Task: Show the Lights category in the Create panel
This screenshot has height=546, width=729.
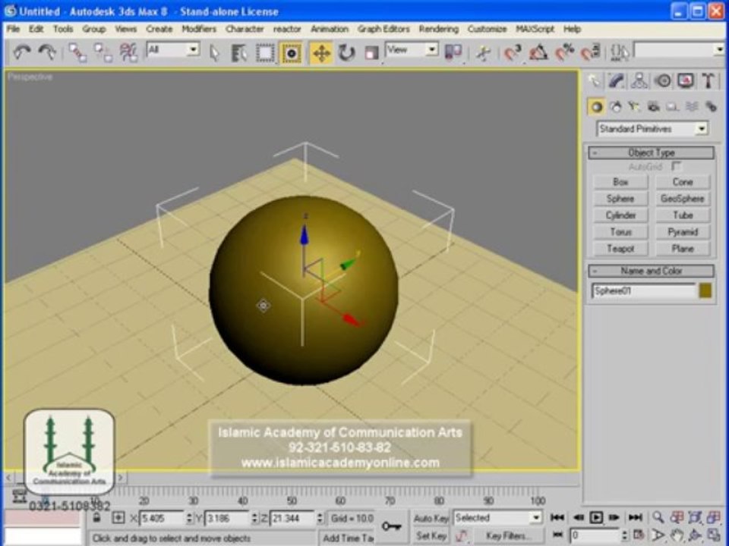Action: click(x=634, y=107)
